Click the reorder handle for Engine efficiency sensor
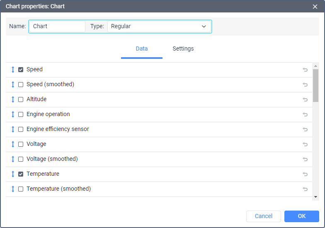The height and width of the screenshot is (228, 325). click(x=13, y=129)
